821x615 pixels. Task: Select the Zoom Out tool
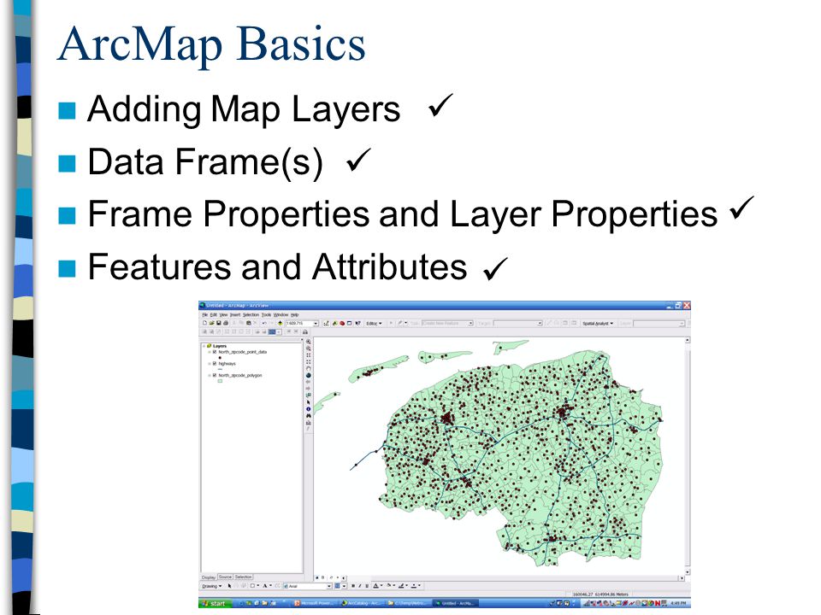click(309, 348)
